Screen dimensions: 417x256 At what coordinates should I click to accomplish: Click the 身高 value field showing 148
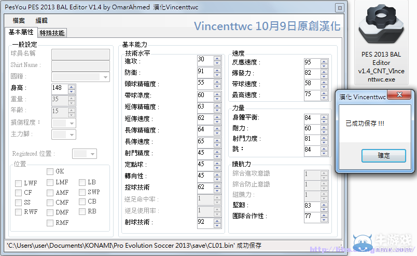coord(60,89)
